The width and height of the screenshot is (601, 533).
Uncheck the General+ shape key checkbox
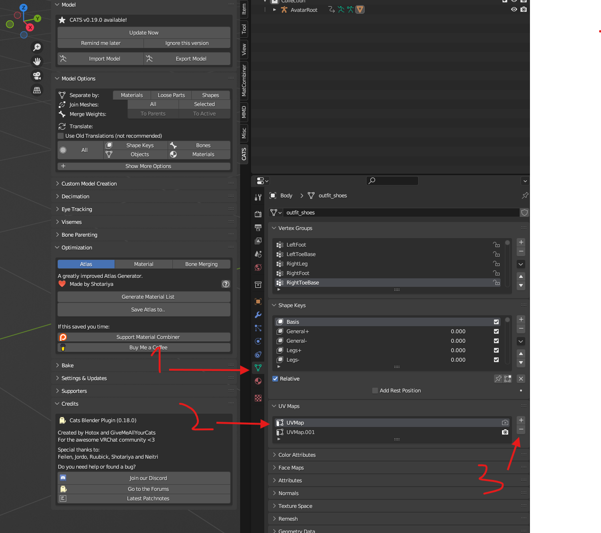[496, 331]
